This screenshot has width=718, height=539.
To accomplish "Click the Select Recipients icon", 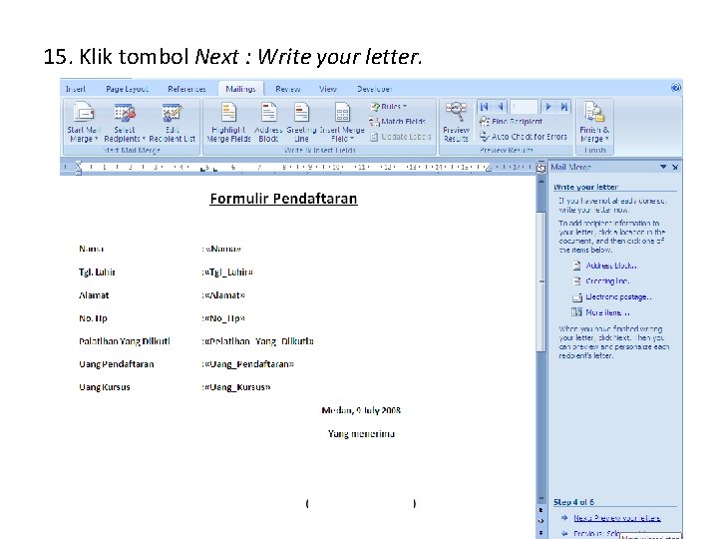I will coord(124,123).
